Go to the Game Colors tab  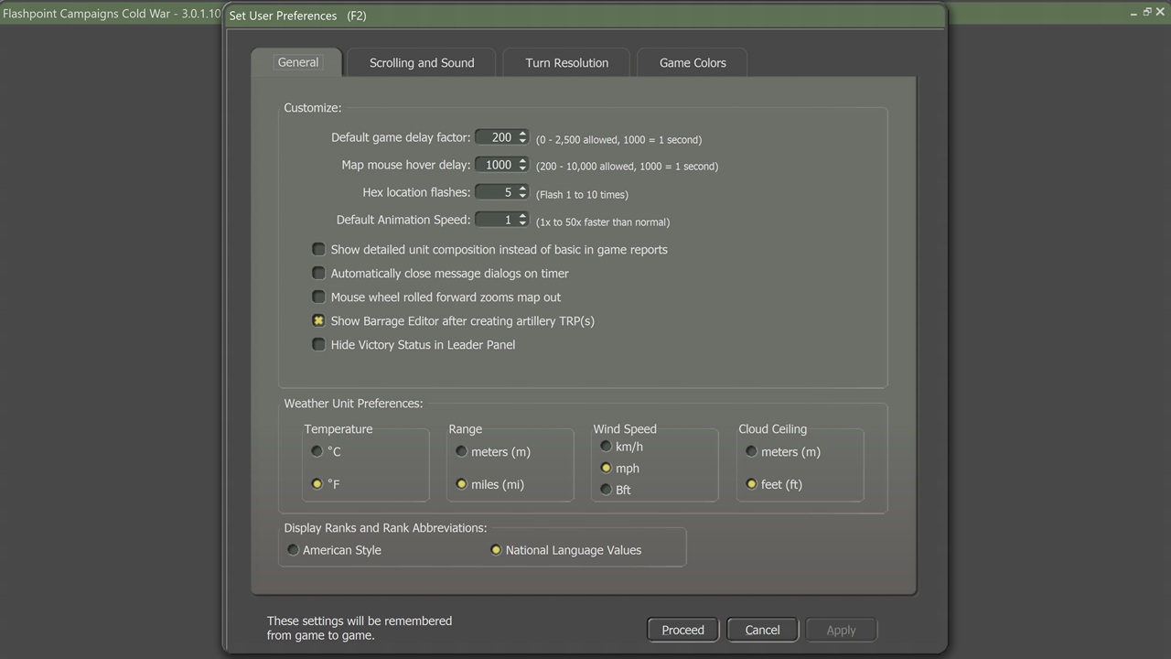tap(693, 63)
